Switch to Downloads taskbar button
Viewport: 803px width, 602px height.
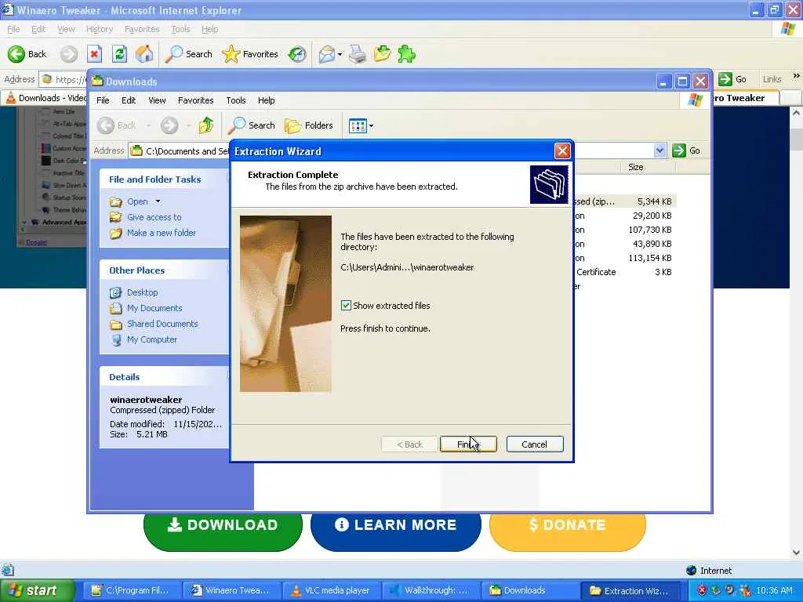(x=529, y=590)
